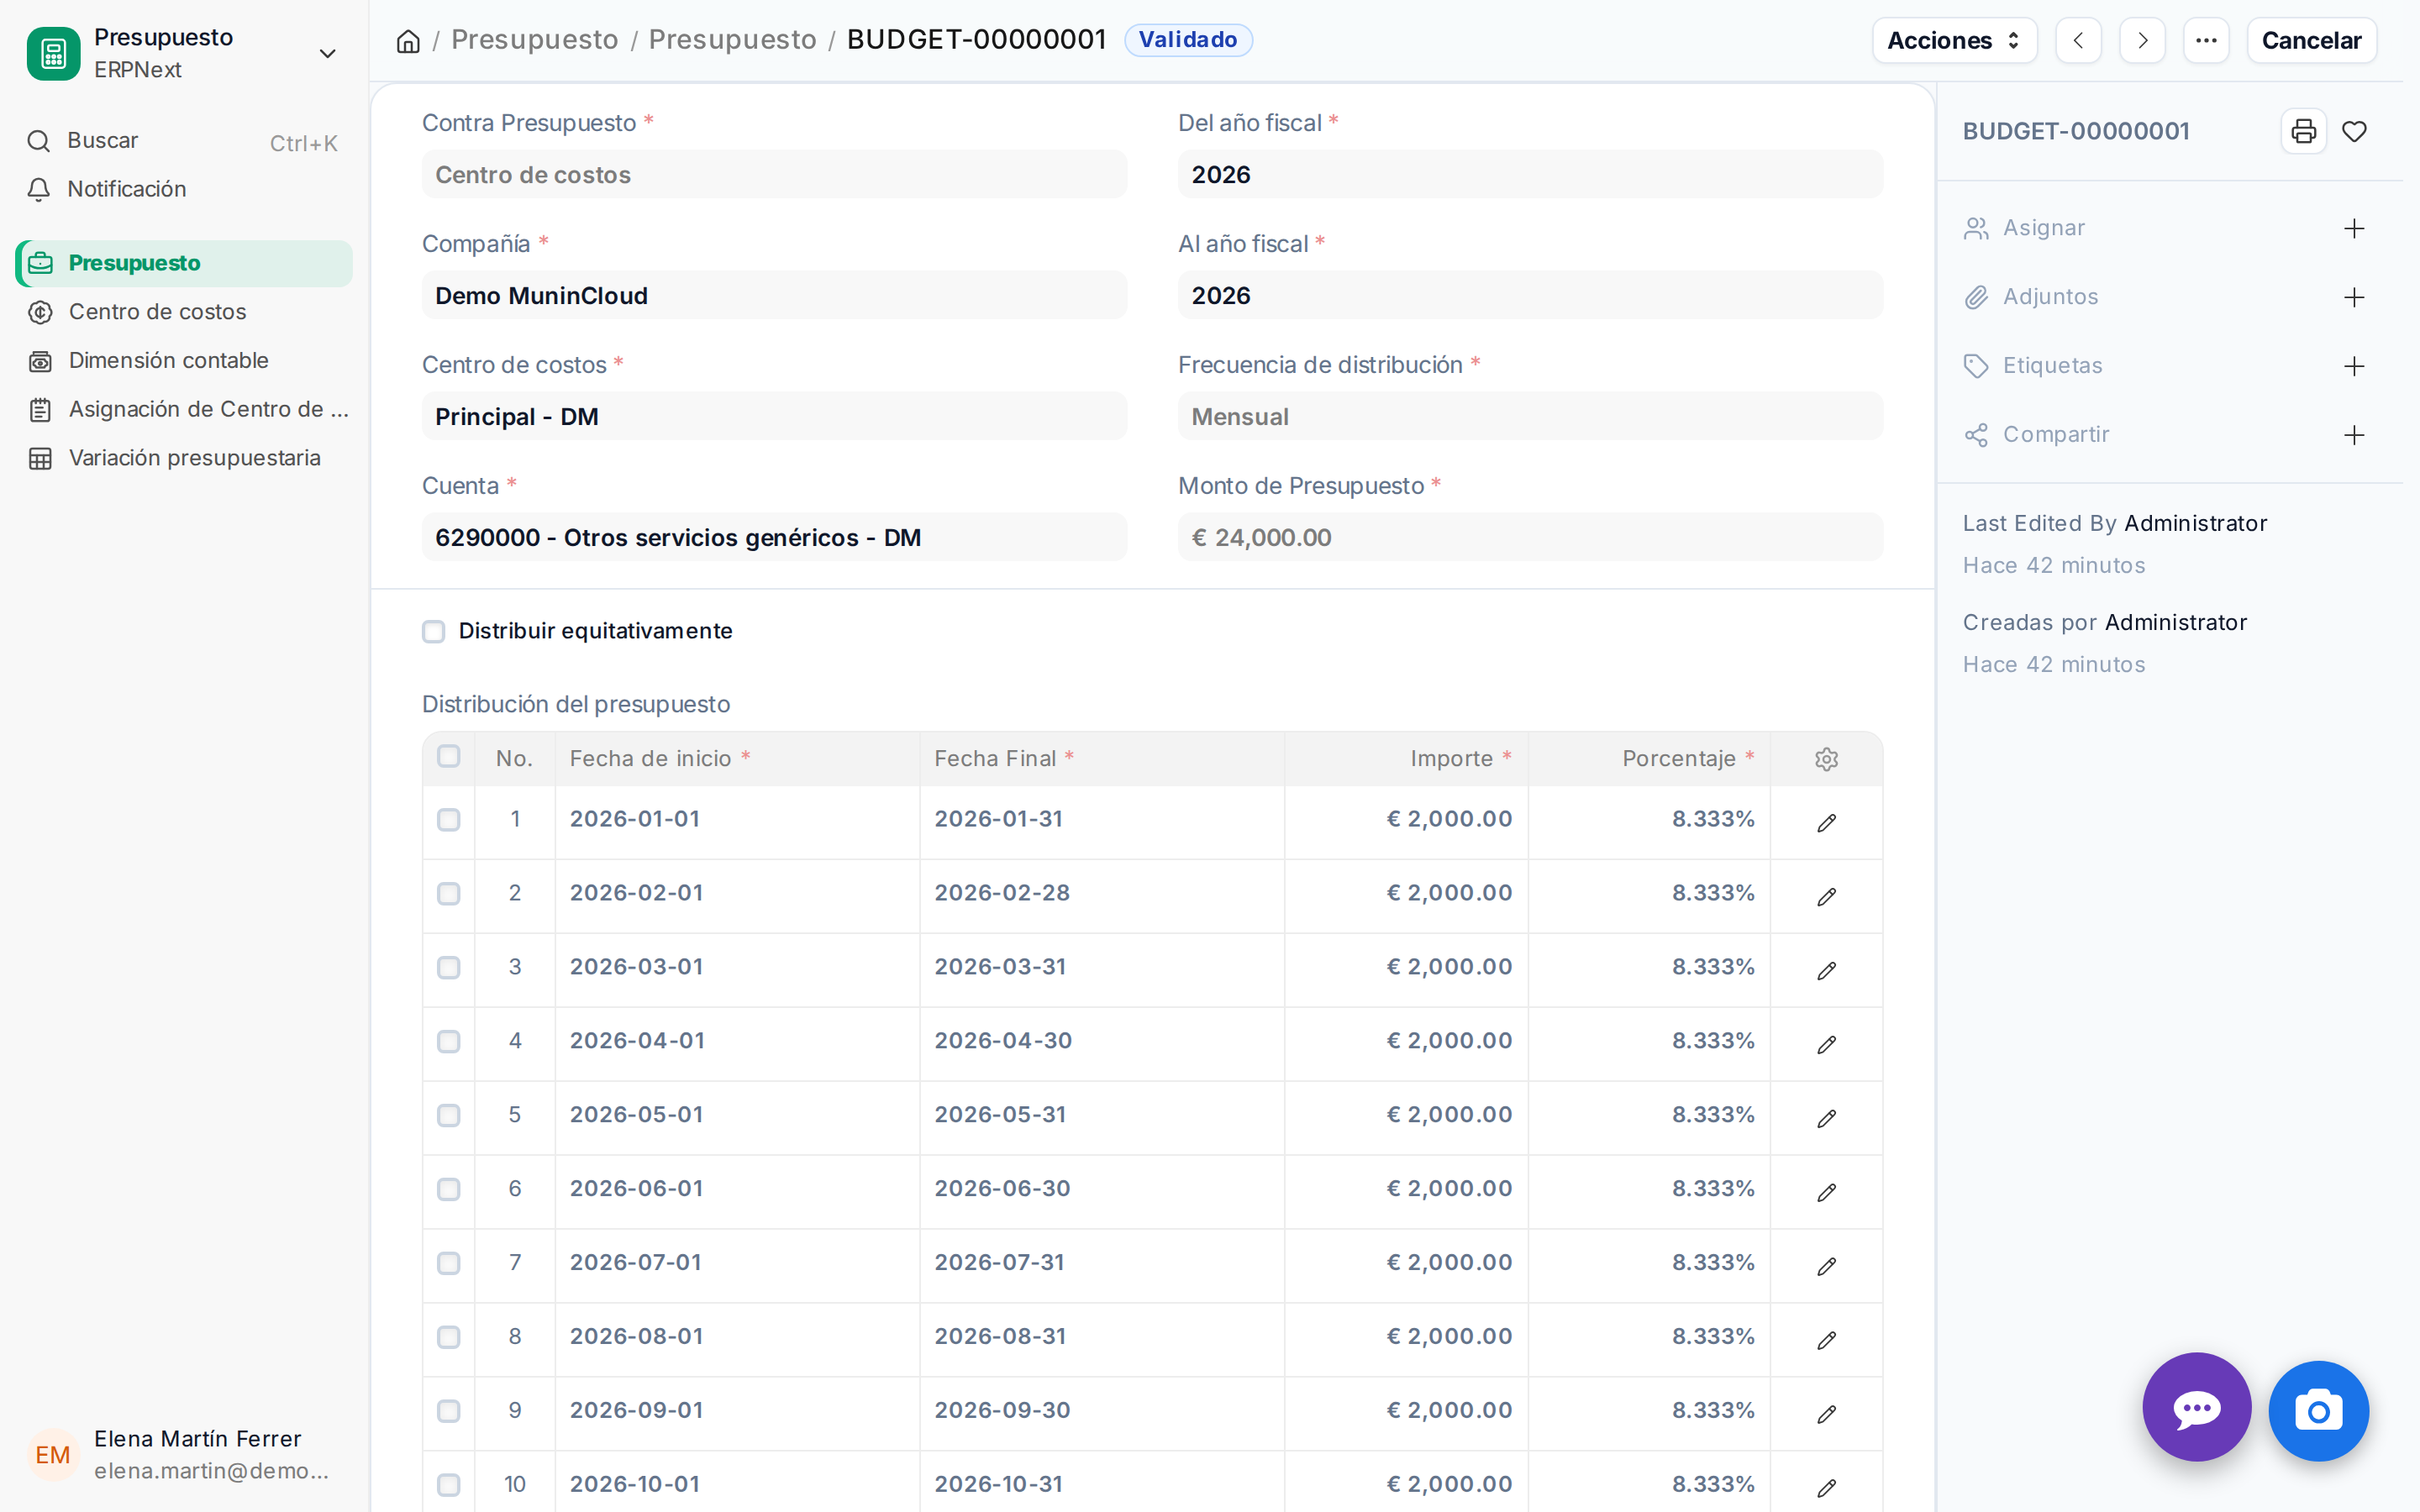Screen dimensions: 2420x1512
Task: Like the budget with heart icon
Action: point(2354,131)
